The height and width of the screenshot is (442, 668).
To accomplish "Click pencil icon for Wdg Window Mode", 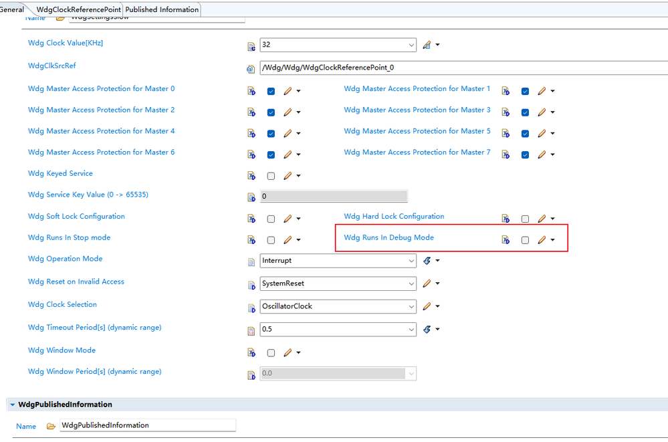I will [x=288, y=352].
